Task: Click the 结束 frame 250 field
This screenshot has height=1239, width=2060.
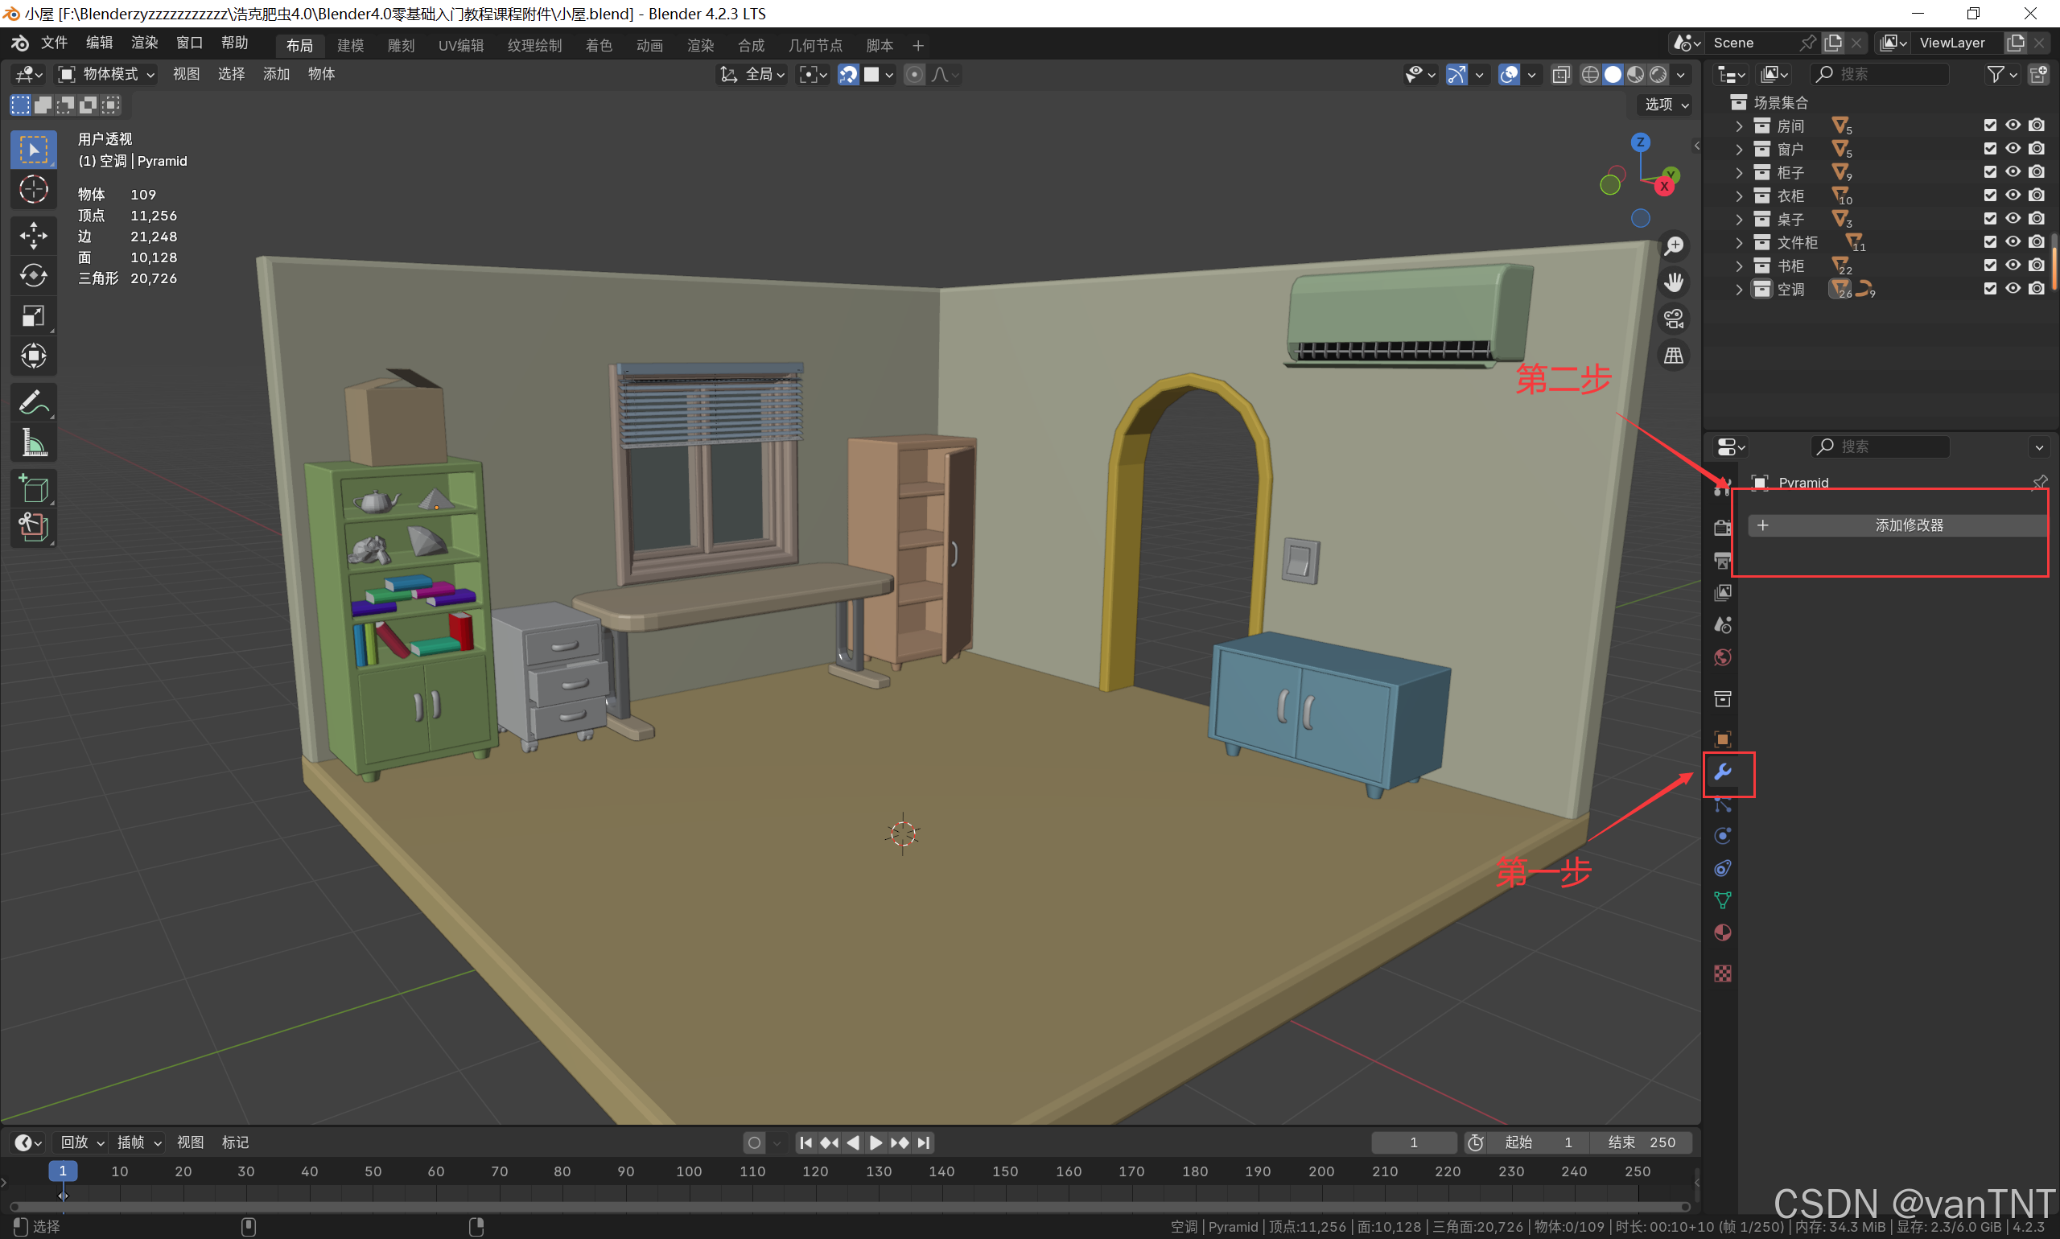Action: [x=1640, y=1142]
